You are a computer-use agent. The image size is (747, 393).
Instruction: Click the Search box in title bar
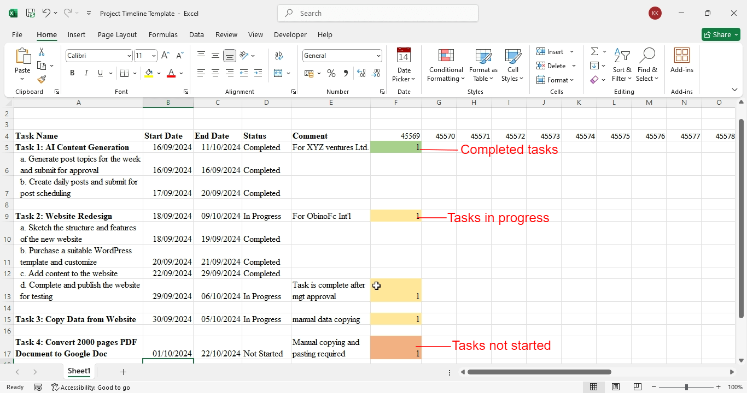click(378, 13)
